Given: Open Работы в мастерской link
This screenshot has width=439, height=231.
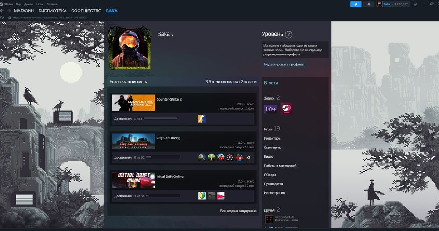Looking at the screenshot, I should [280, 166].
